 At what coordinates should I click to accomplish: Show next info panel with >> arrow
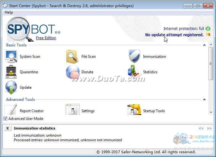[209, 129]
